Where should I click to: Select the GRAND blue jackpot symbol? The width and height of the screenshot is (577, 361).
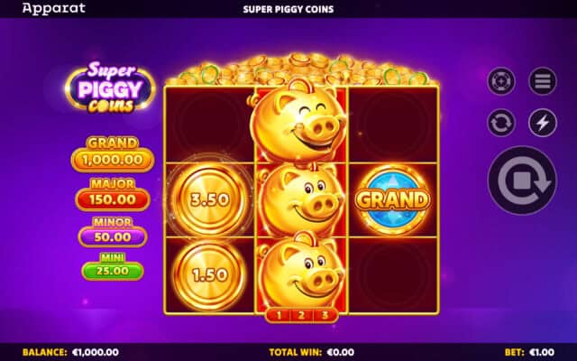(x=393, y=199)
